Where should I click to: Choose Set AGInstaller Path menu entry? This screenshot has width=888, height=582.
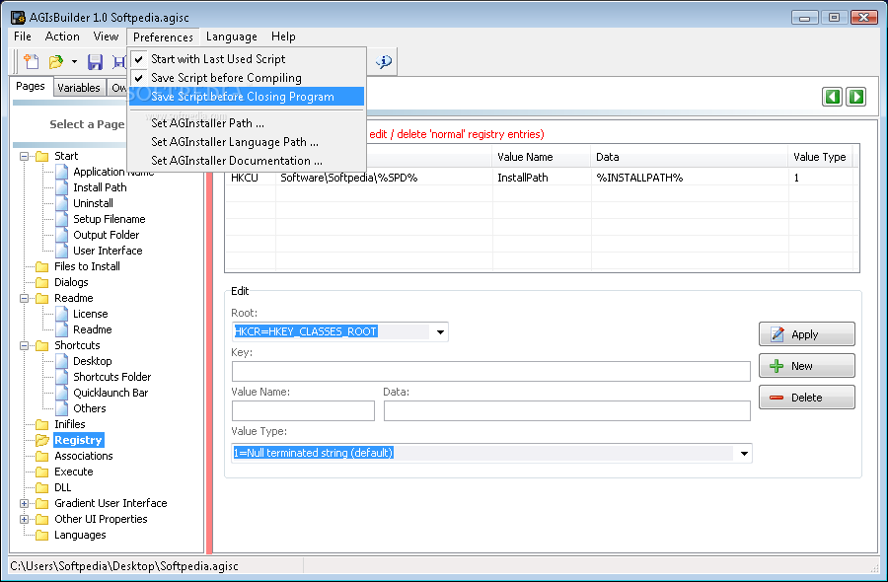[x=247, y=123]
